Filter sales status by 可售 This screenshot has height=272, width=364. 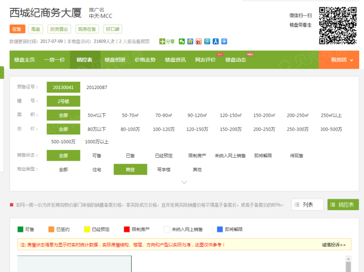(x=97, y=155)
